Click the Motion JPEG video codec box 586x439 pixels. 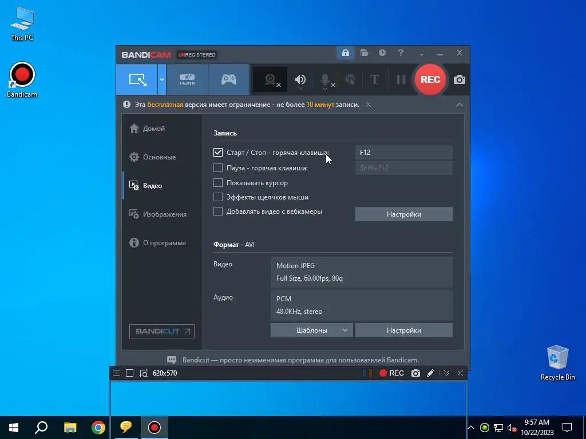pos(362,272)
